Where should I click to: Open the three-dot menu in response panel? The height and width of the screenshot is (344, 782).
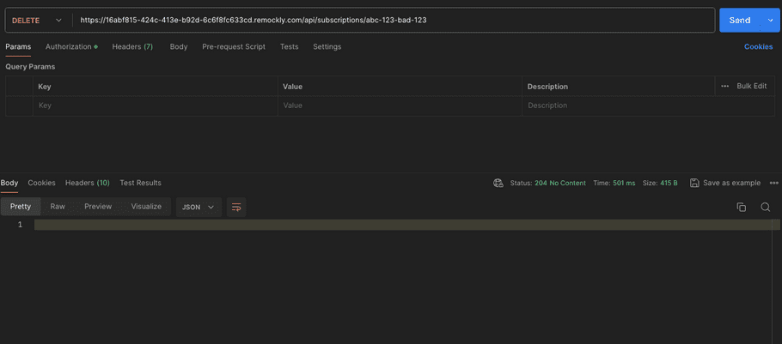pos(773,183)
